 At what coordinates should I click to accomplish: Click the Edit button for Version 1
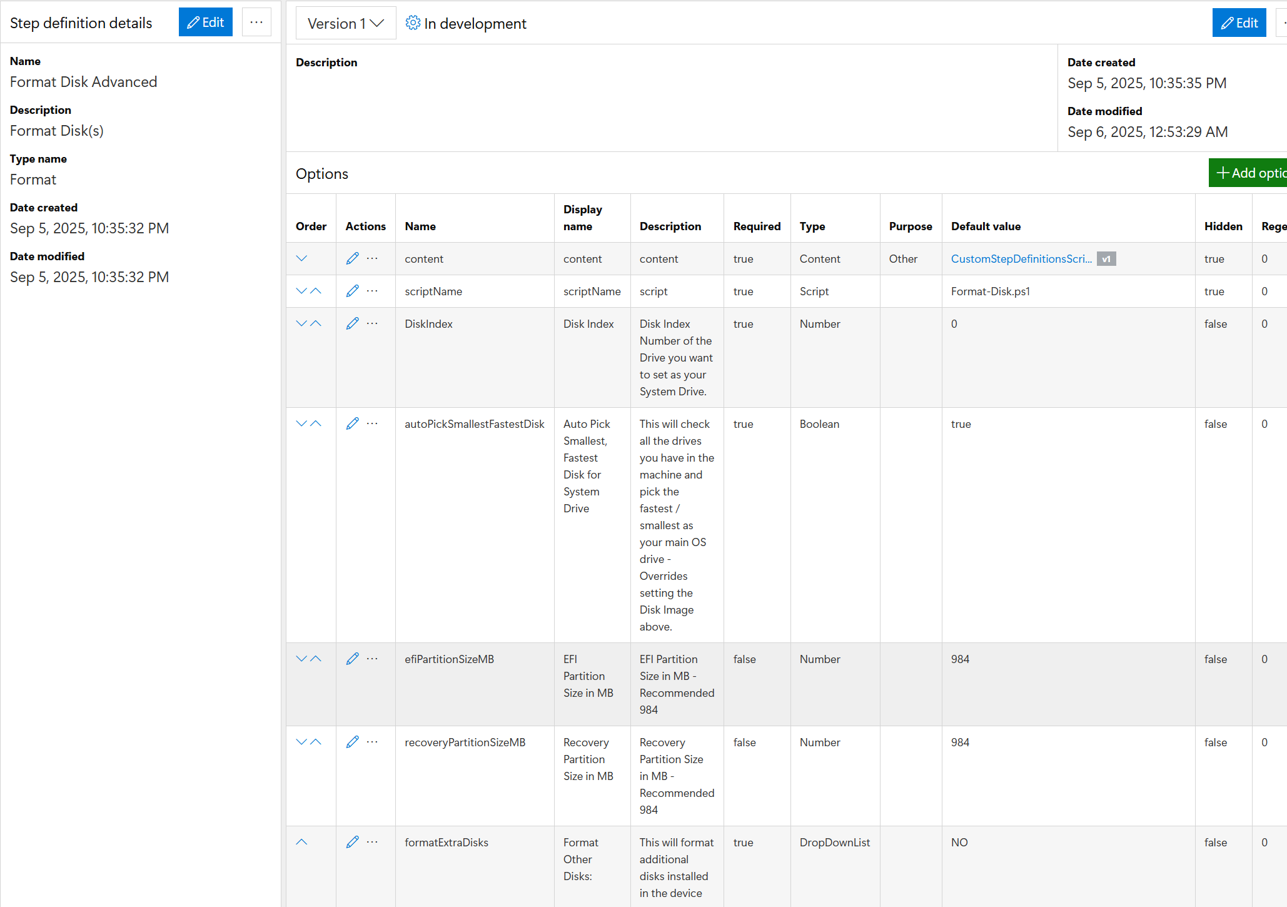(x=1239, y=23)
